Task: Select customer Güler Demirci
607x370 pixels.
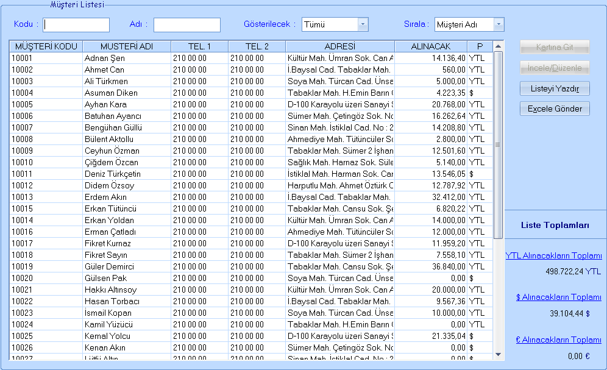Action: tap(109, 266)
